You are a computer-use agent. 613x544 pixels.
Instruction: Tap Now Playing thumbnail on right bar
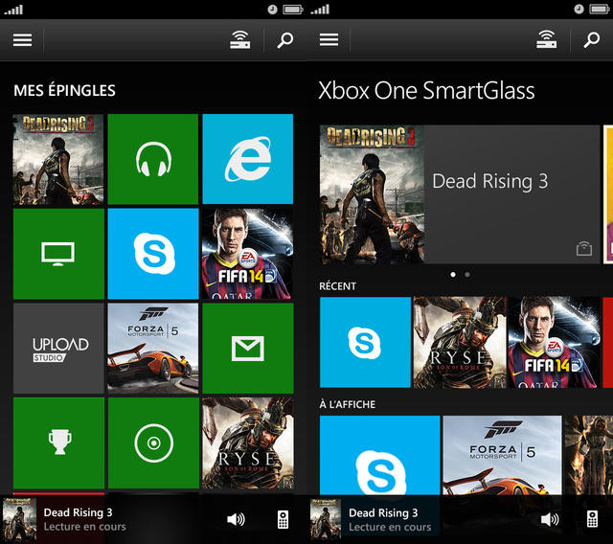point(326,520)
